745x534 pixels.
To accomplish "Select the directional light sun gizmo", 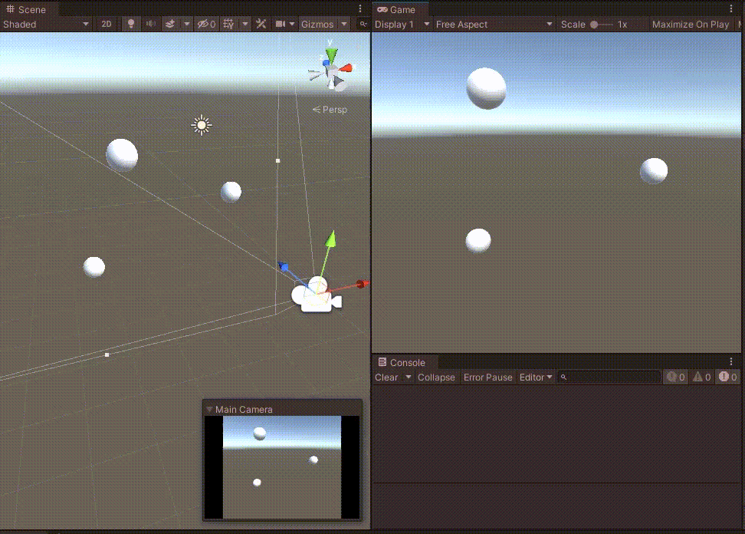I will [202, 125].
